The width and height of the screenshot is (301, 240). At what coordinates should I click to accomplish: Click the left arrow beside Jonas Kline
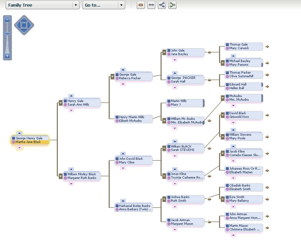209,176
